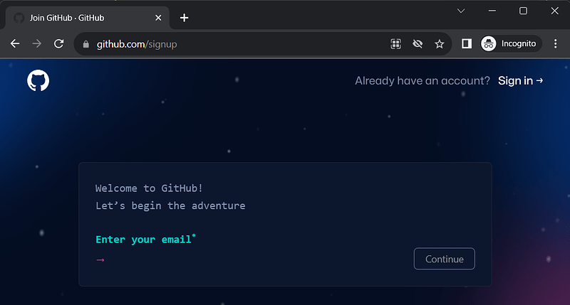Bookmark this page with the star icon
This screenshot has width=570, height=305.
tap(440, 44)
